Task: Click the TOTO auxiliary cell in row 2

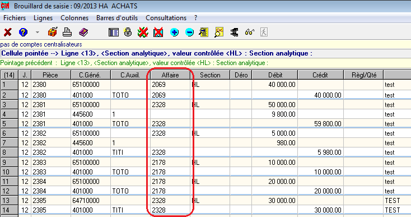Action: (130, 95)
